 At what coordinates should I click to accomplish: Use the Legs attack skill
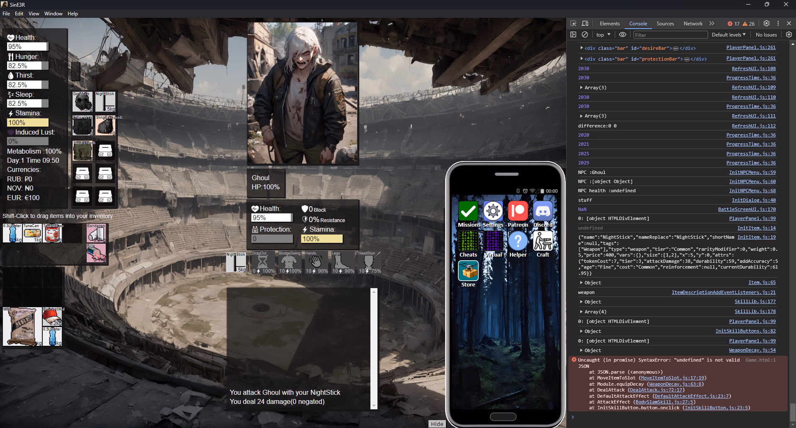(x=343, y=262)
